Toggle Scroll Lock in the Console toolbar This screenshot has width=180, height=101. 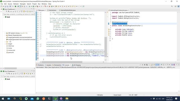[x=152, y=65]
